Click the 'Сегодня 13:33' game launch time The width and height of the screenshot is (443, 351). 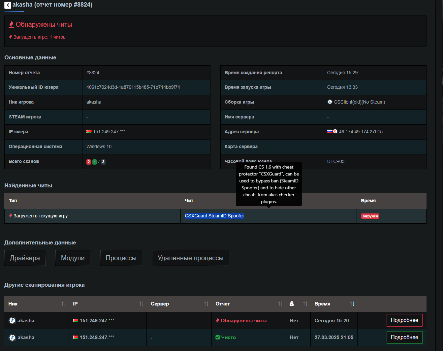pos(342,87)
